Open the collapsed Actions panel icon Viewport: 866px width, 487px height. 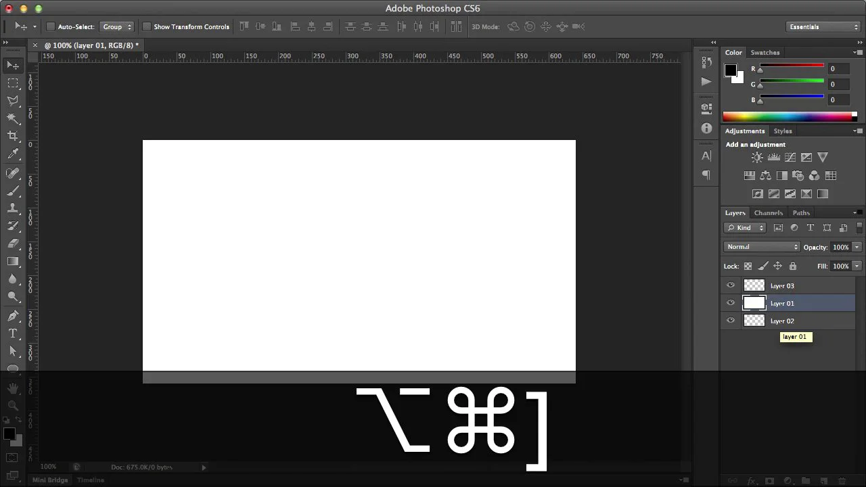(706, 81)
